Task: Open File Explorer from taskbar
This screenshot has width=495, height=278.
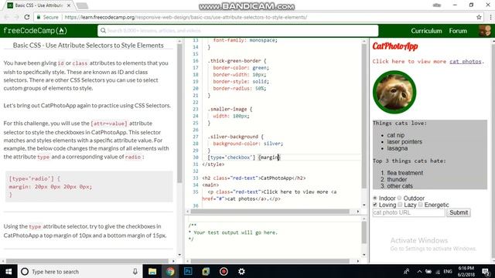Action: click(152, 271)
